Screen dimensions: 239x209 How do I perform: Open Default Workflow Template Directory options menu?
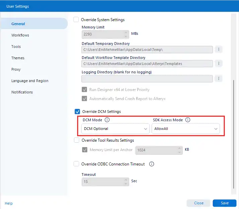[219, 63]
